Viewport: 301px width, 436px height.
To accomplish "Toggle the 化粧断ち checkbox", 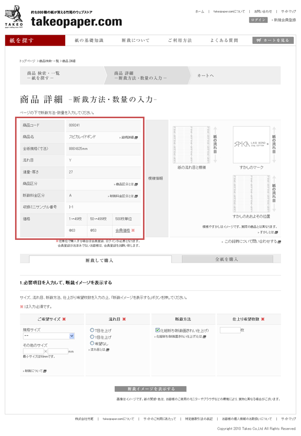I will pyautogui.click(x=158, y=330).
